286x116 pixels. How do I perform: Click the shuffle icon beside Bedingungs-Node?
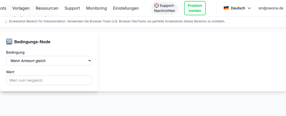click(x=9, y=42)
